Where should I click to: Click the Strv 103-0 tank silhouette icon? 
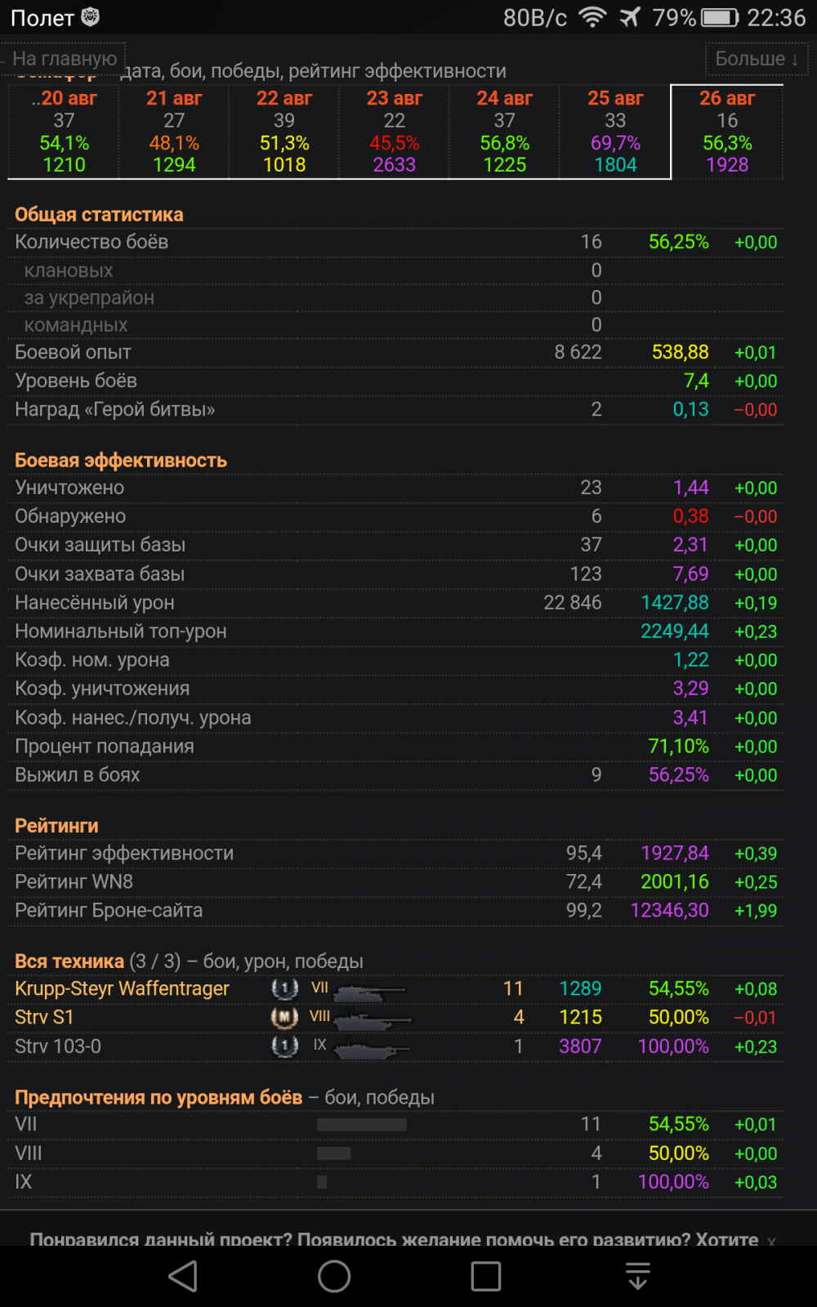pyautogui.click(x=372, y=1047)
